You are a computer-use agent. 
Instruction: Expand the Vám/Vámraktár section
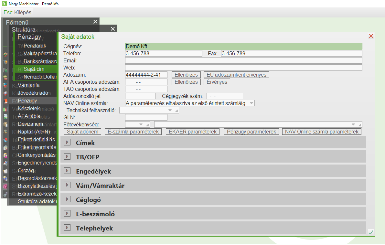67,185
